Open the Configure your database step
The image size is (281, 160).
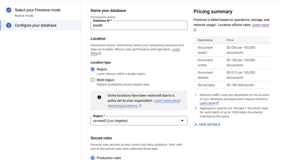coord(36,25)
